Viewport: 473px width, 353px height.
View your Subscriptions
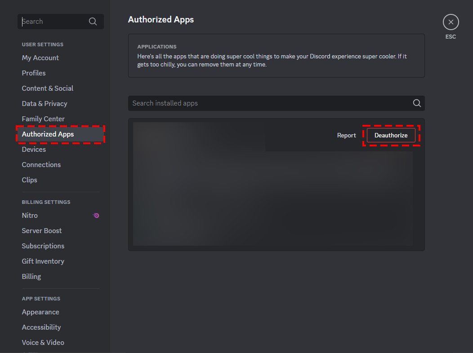pyautogui.click(x=43, y=246)
